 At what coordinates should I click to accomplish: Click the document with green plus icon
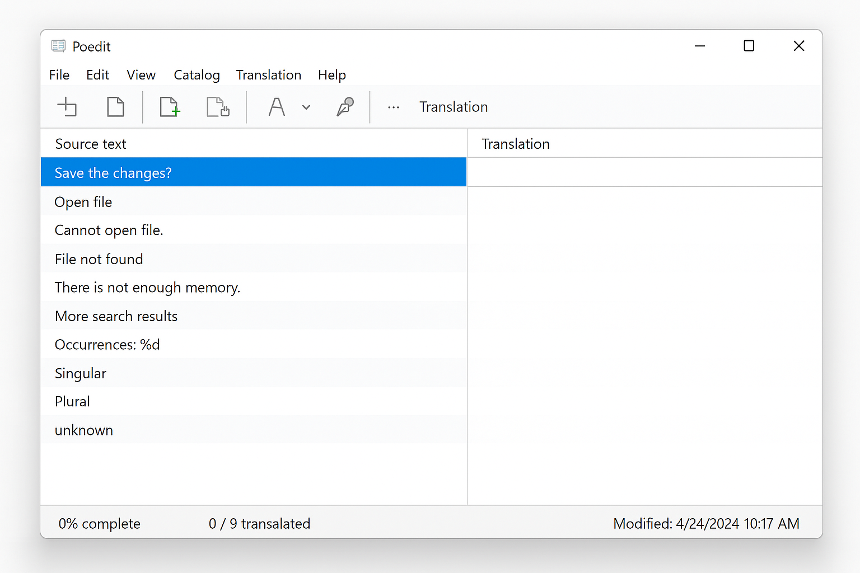point(170,106)
